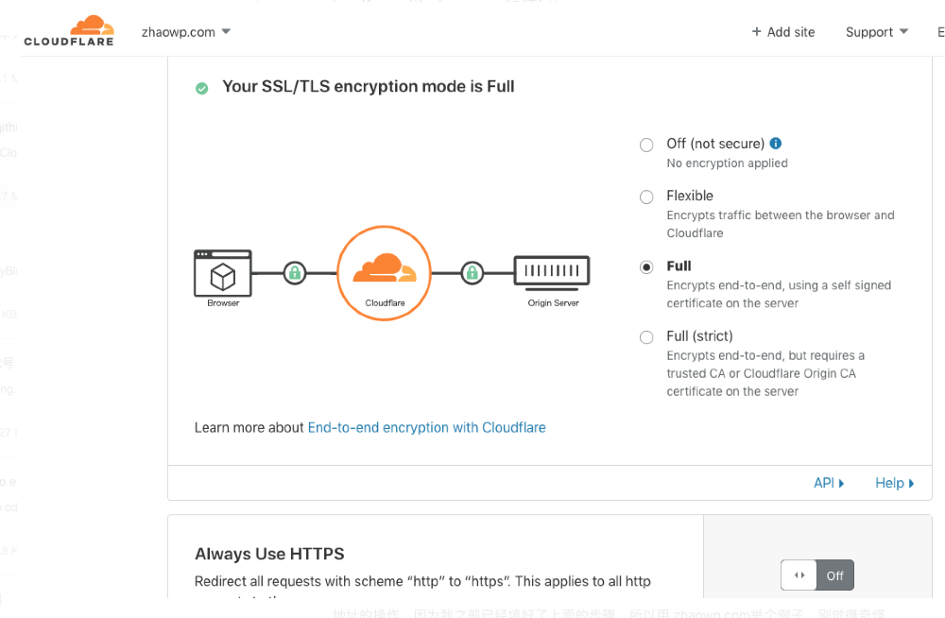The height and width of the screenshot is (618, 945).
Task: Choose the Full (strict) radio option
Action: pyautogui.click(x=646, y=337)
